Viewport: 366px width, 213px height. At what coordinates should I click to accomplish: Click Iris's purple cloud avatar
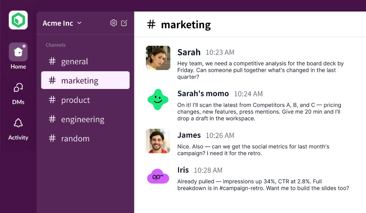click(158, 176)
